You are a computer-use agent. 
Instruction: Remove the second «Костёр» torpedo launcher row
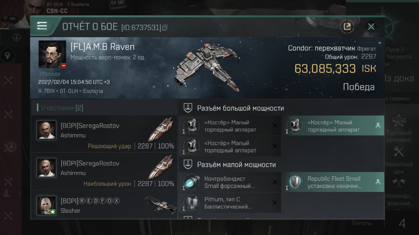point(275,146)
